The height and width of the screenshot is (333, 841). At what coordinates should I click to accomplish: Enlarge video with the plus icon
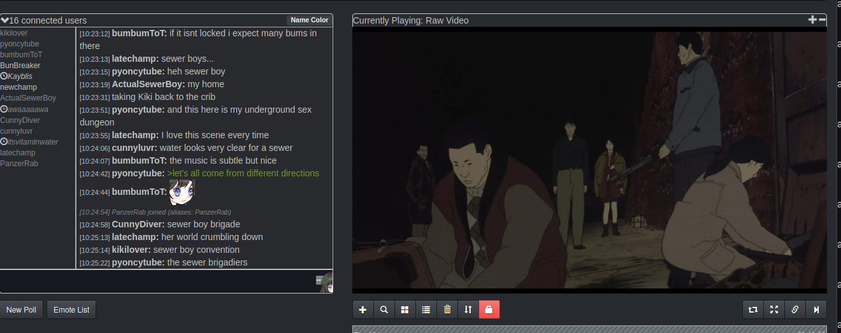coord(812,20)
